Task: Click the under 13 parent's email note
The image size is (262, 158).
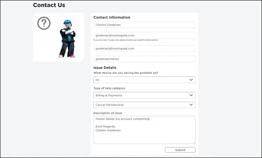Action: tap(126, 40)
